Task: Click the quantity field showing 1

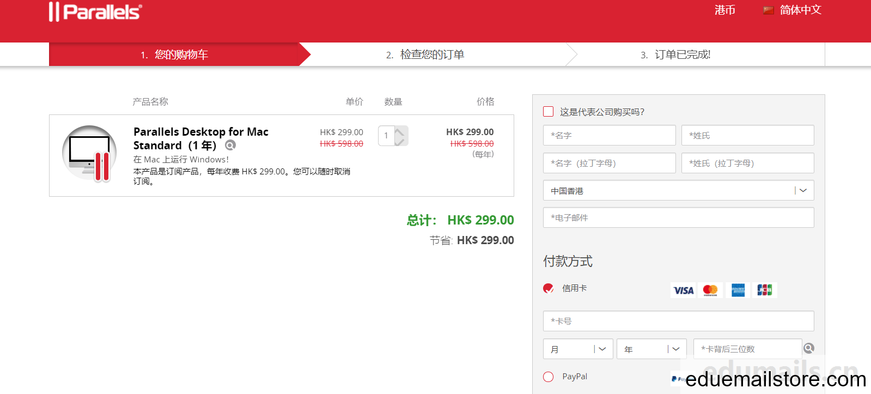Action: (x=386, y=136)
